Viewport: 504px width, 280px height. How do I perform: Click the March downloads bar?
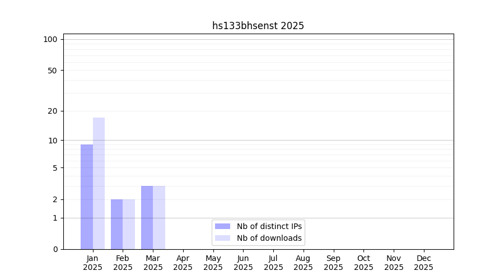(159, 217)
